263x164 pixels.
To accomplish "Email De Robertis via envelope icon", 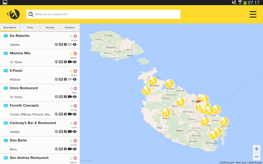I will coord(61,44).
